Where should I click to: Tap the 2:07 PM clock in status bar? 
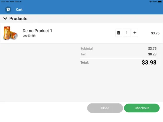click(x=5, y=2)
